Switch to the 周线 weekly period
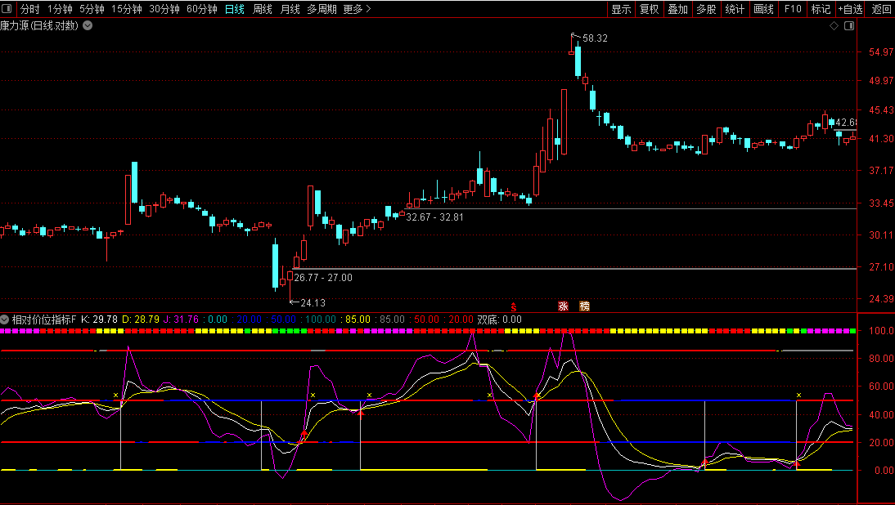 [262, 9]
